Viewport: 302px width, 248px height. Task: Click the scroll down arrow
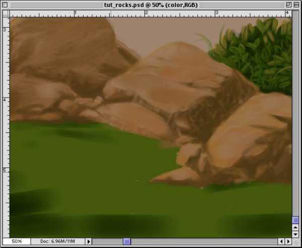(295, 234)
